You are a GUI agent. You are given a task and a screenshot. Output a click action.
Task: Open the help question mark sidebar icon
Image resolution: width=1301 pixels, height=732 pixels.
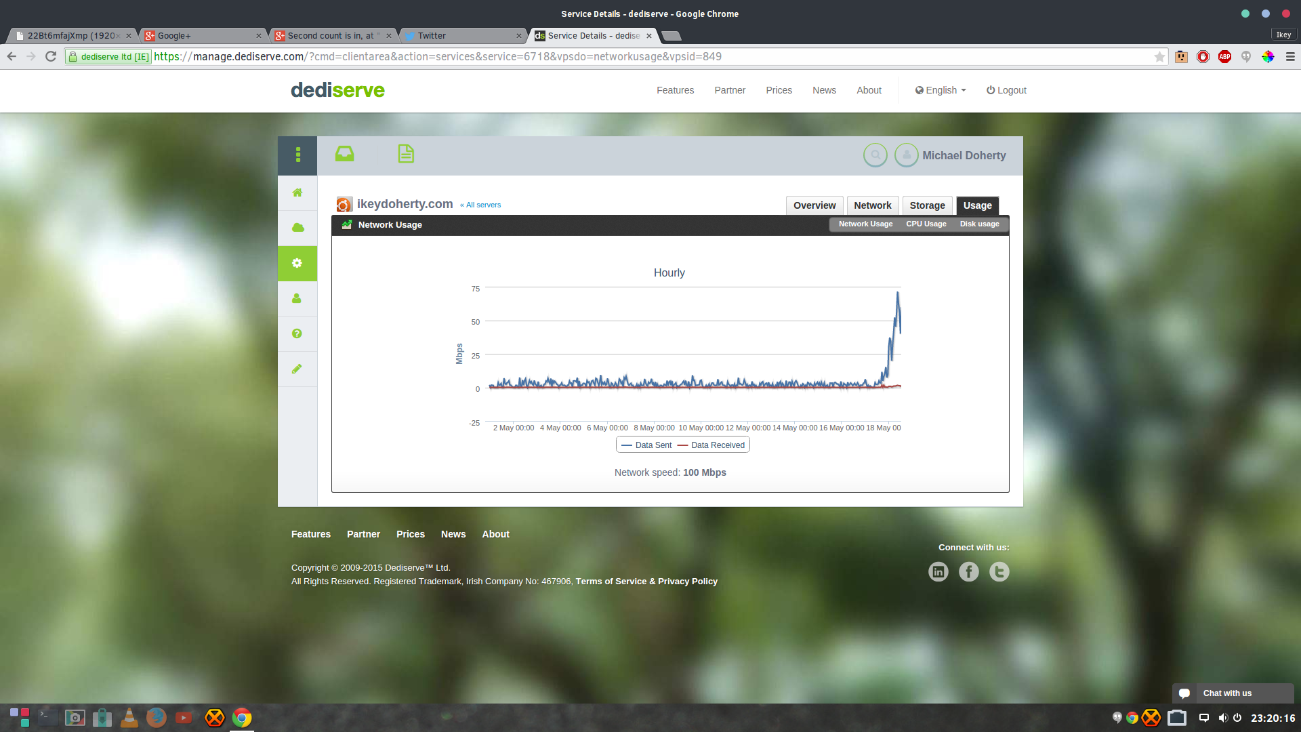[297, 333]
